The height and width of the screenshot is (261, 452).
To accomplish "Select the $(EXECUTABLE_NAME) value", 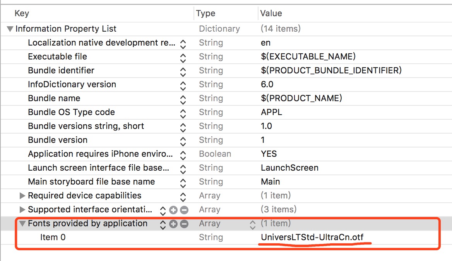I will 308,56.
